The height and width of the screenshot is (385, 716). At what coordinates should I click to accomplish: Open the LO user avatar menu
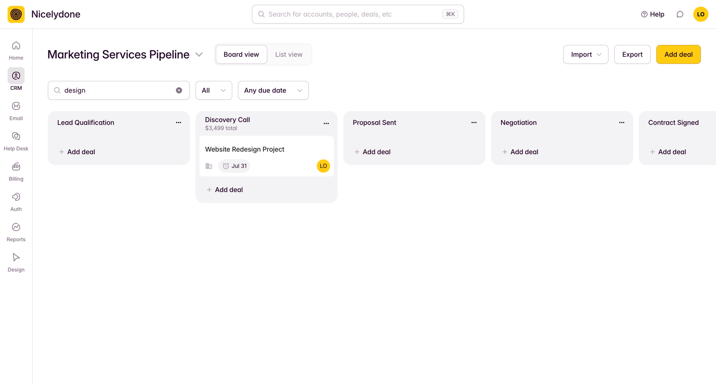coord(701,14)
